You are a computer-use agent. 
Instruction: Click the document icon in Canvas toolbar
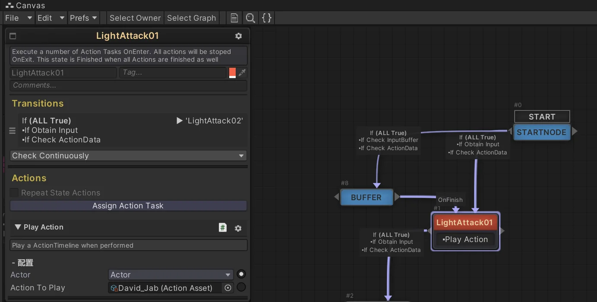click(234, 18)
